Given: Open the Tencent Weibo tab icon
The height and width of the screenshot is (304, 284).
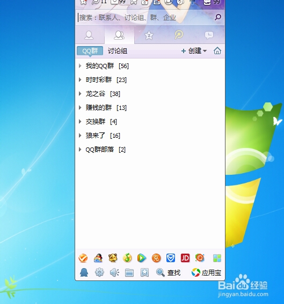Looking at the screenshot, I should 179,35.
